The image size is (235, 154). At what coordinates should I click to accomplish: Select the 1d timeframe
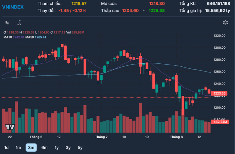point(6,148)
